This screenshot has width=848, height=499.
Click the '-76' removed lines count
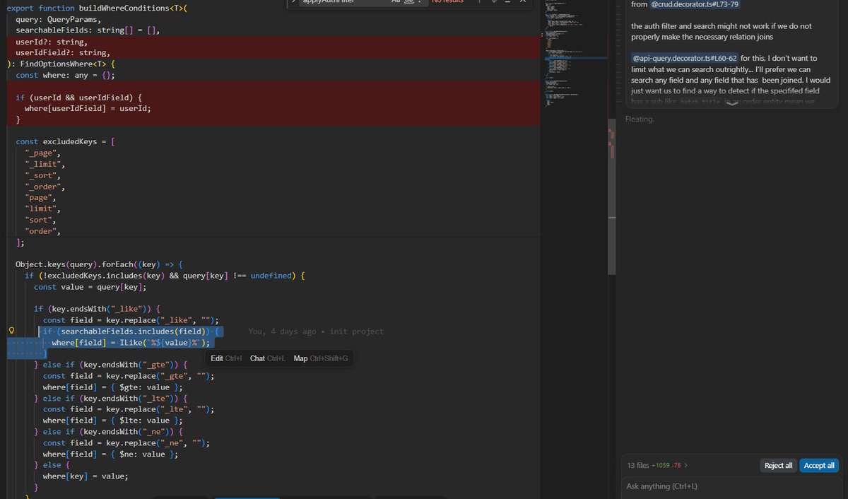coord(676,465)
